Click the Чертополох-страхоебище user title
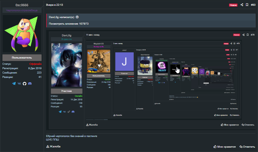 pos(22,10)
